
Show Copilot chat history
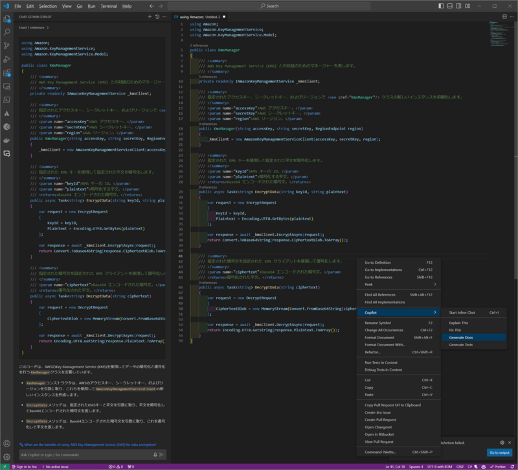(x=157, y=17)
